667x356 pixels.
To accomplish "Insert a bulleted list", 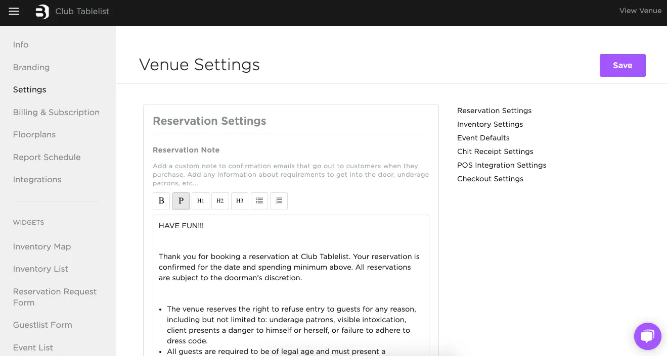I will (259, 201).
